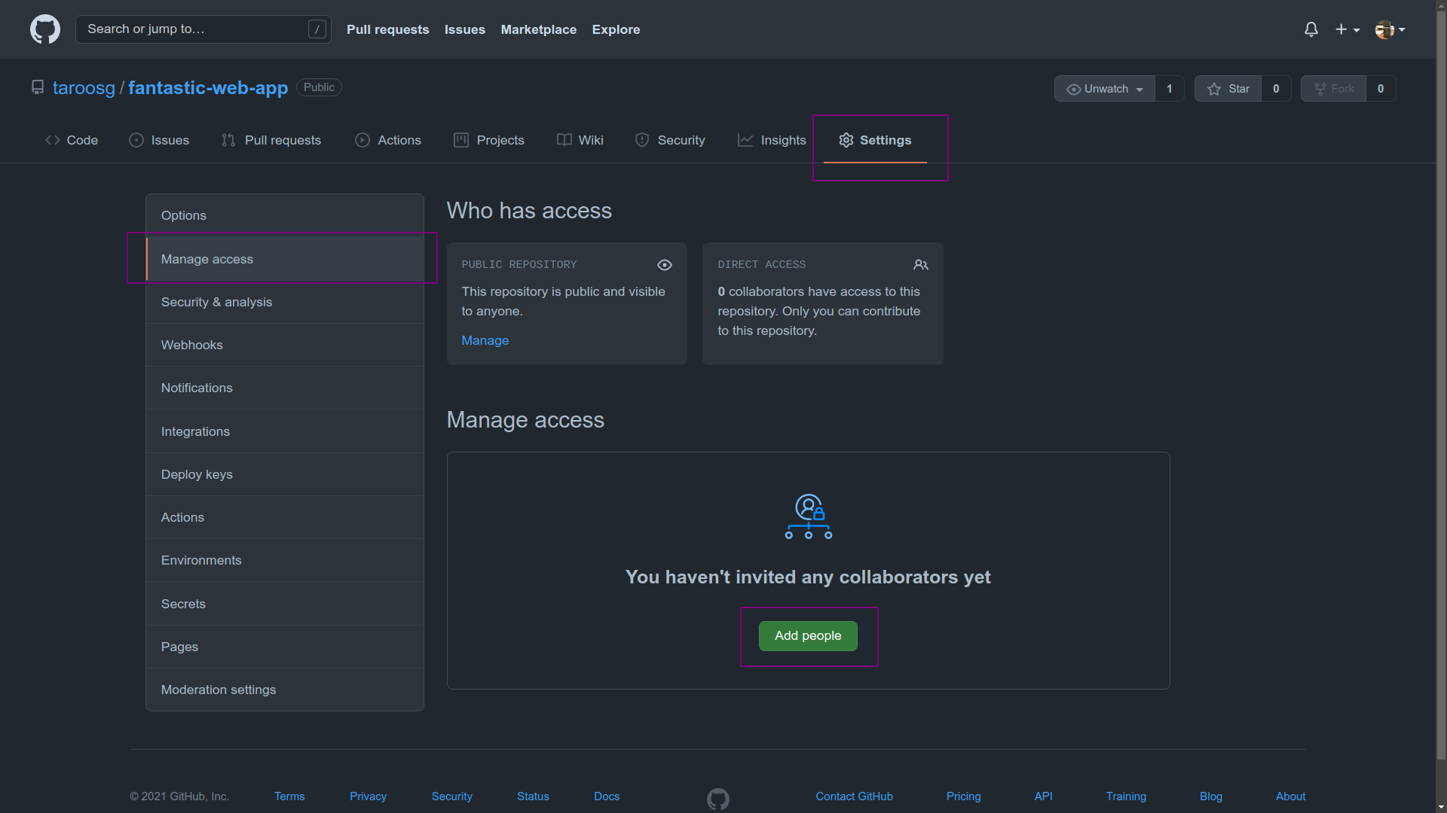The image size is (1447, 813).
Task: Switch to the repository Pull requests tab
Action: tap(271, 140)
